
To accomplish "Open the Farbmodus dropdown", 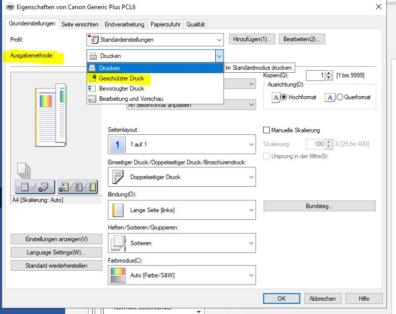I will [182, 275].
